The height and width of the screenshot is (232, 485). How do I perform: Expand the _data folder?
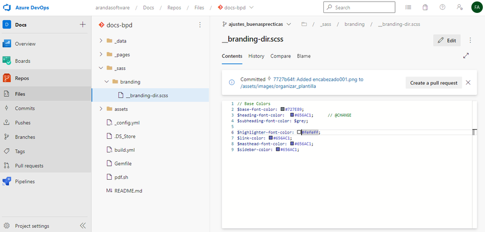[101, 41]
